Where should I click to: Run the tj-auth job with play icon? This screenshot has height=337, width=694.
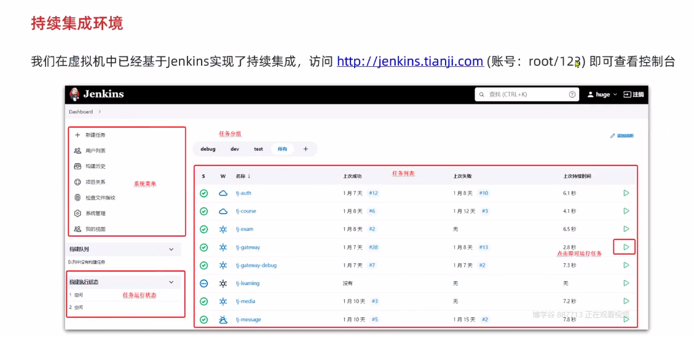click(626, 193)
